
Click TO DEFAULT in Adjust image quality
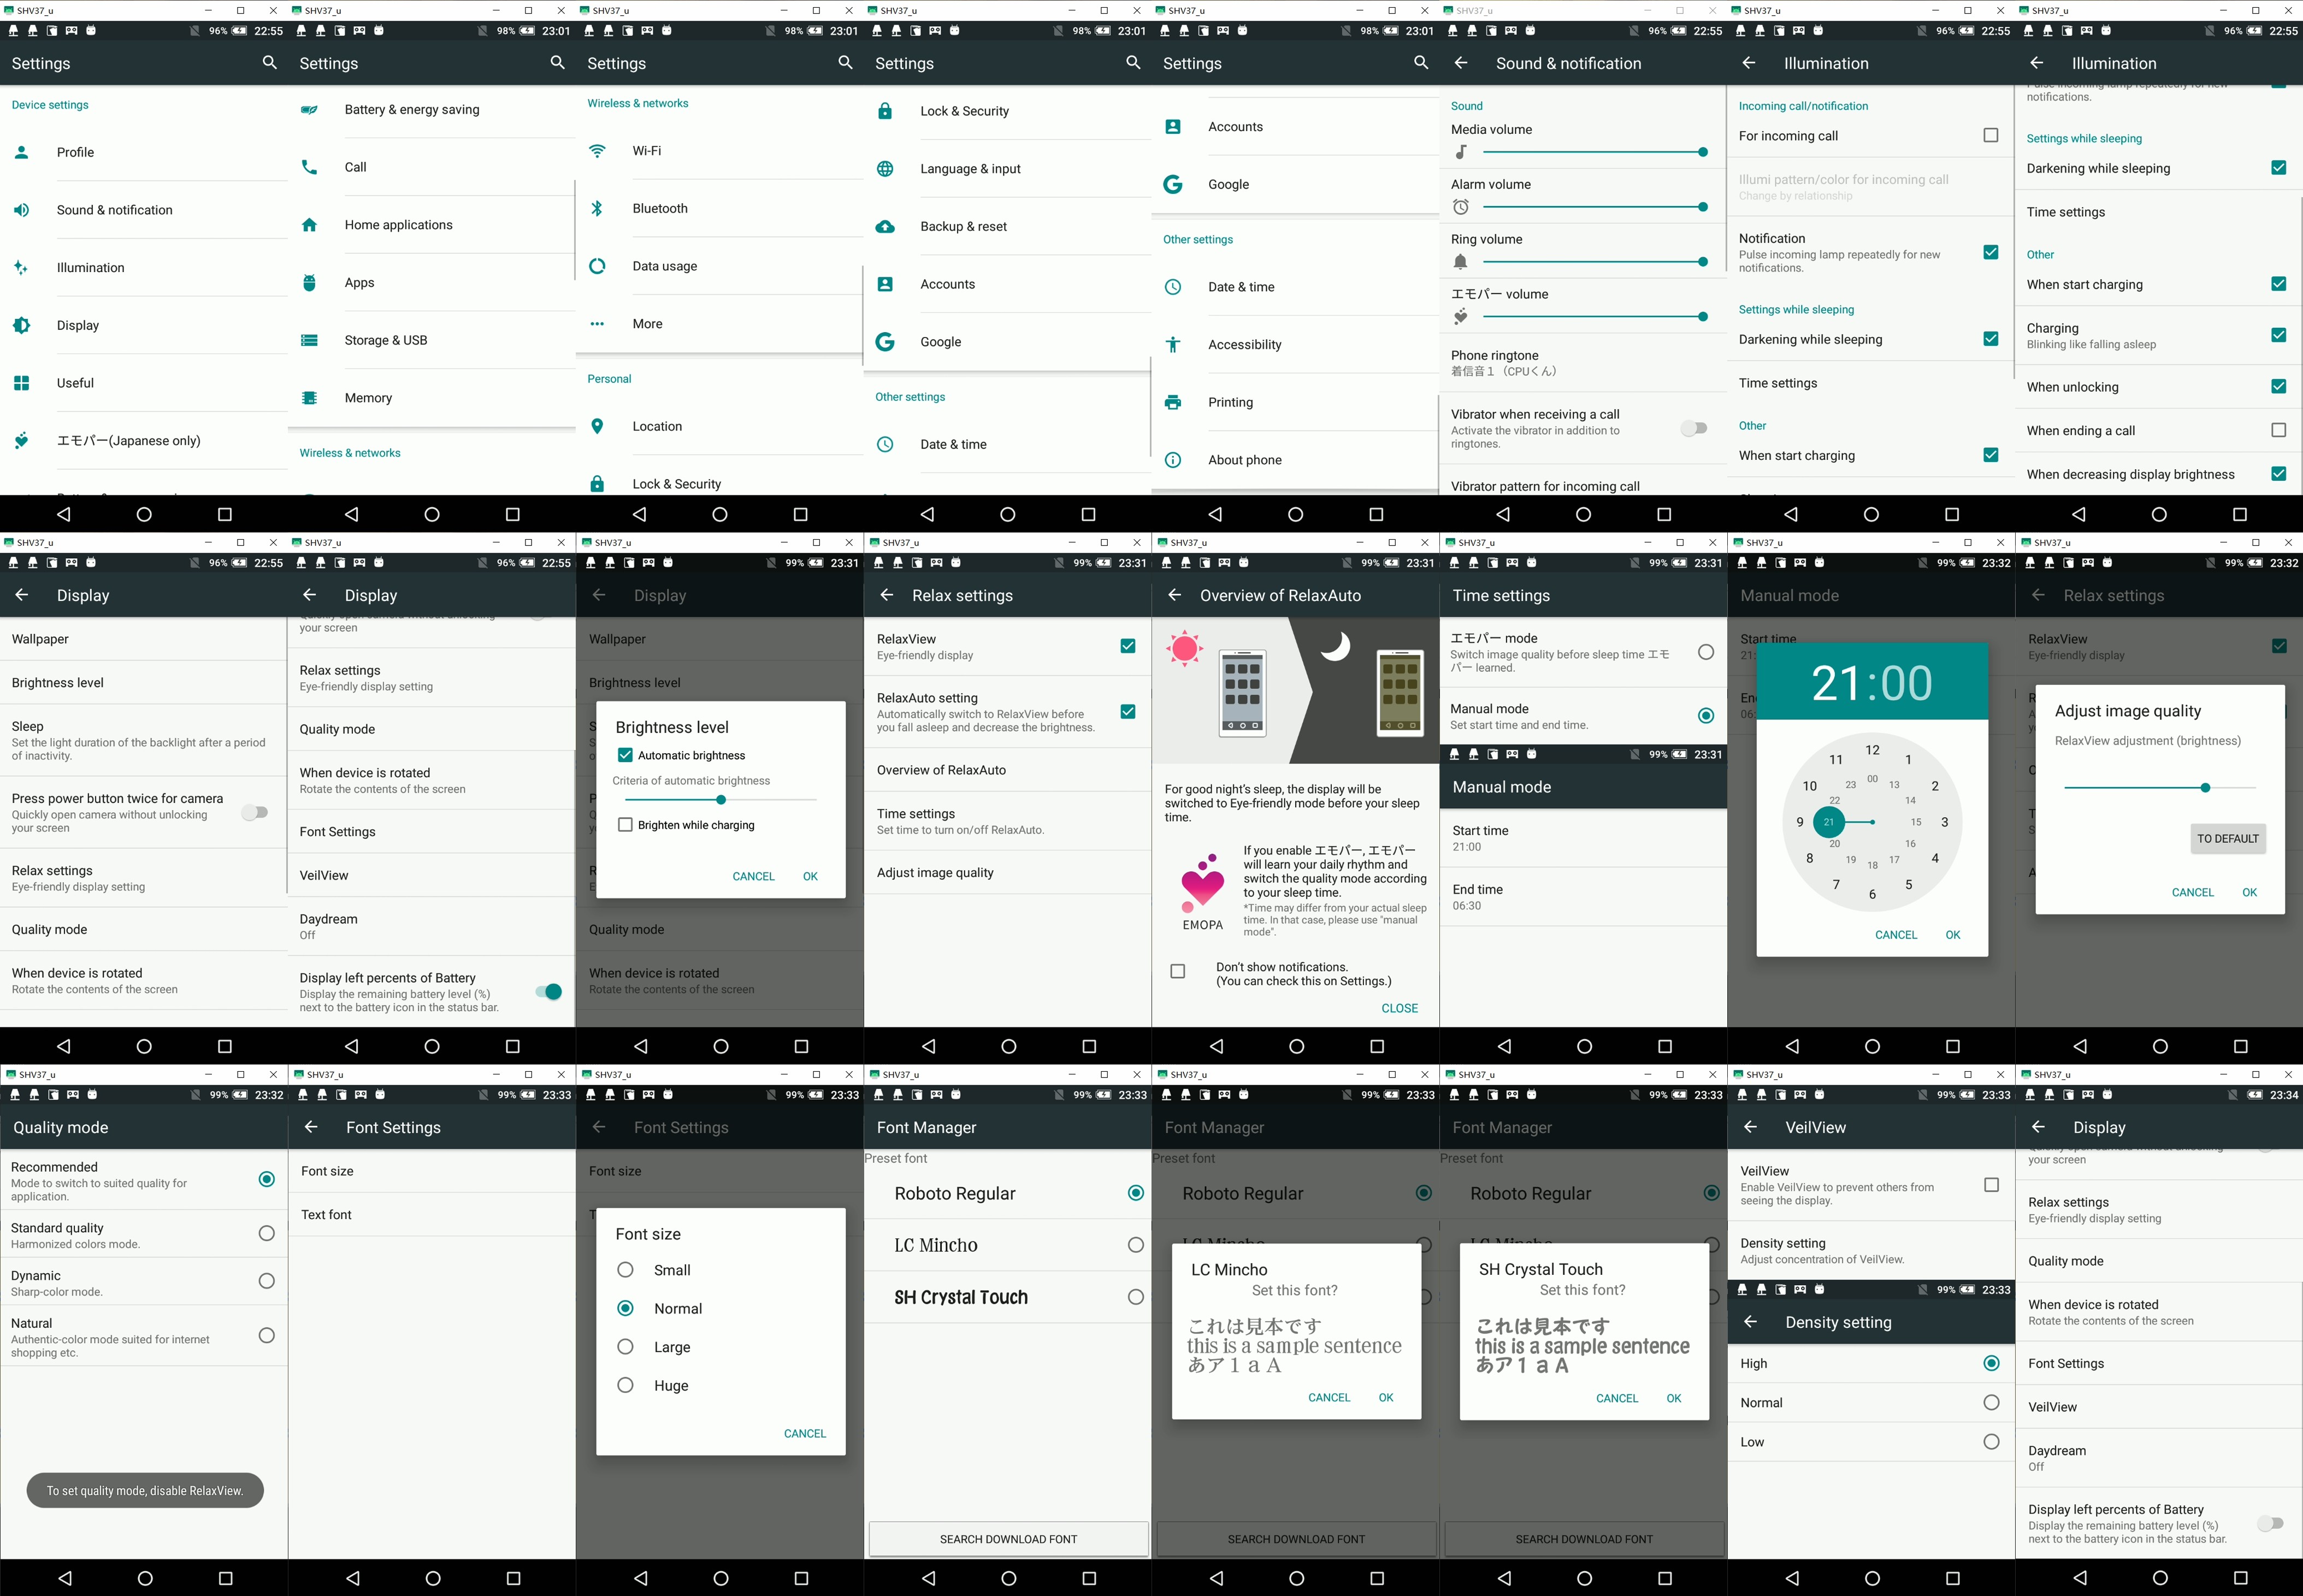tap(2227, 839)
